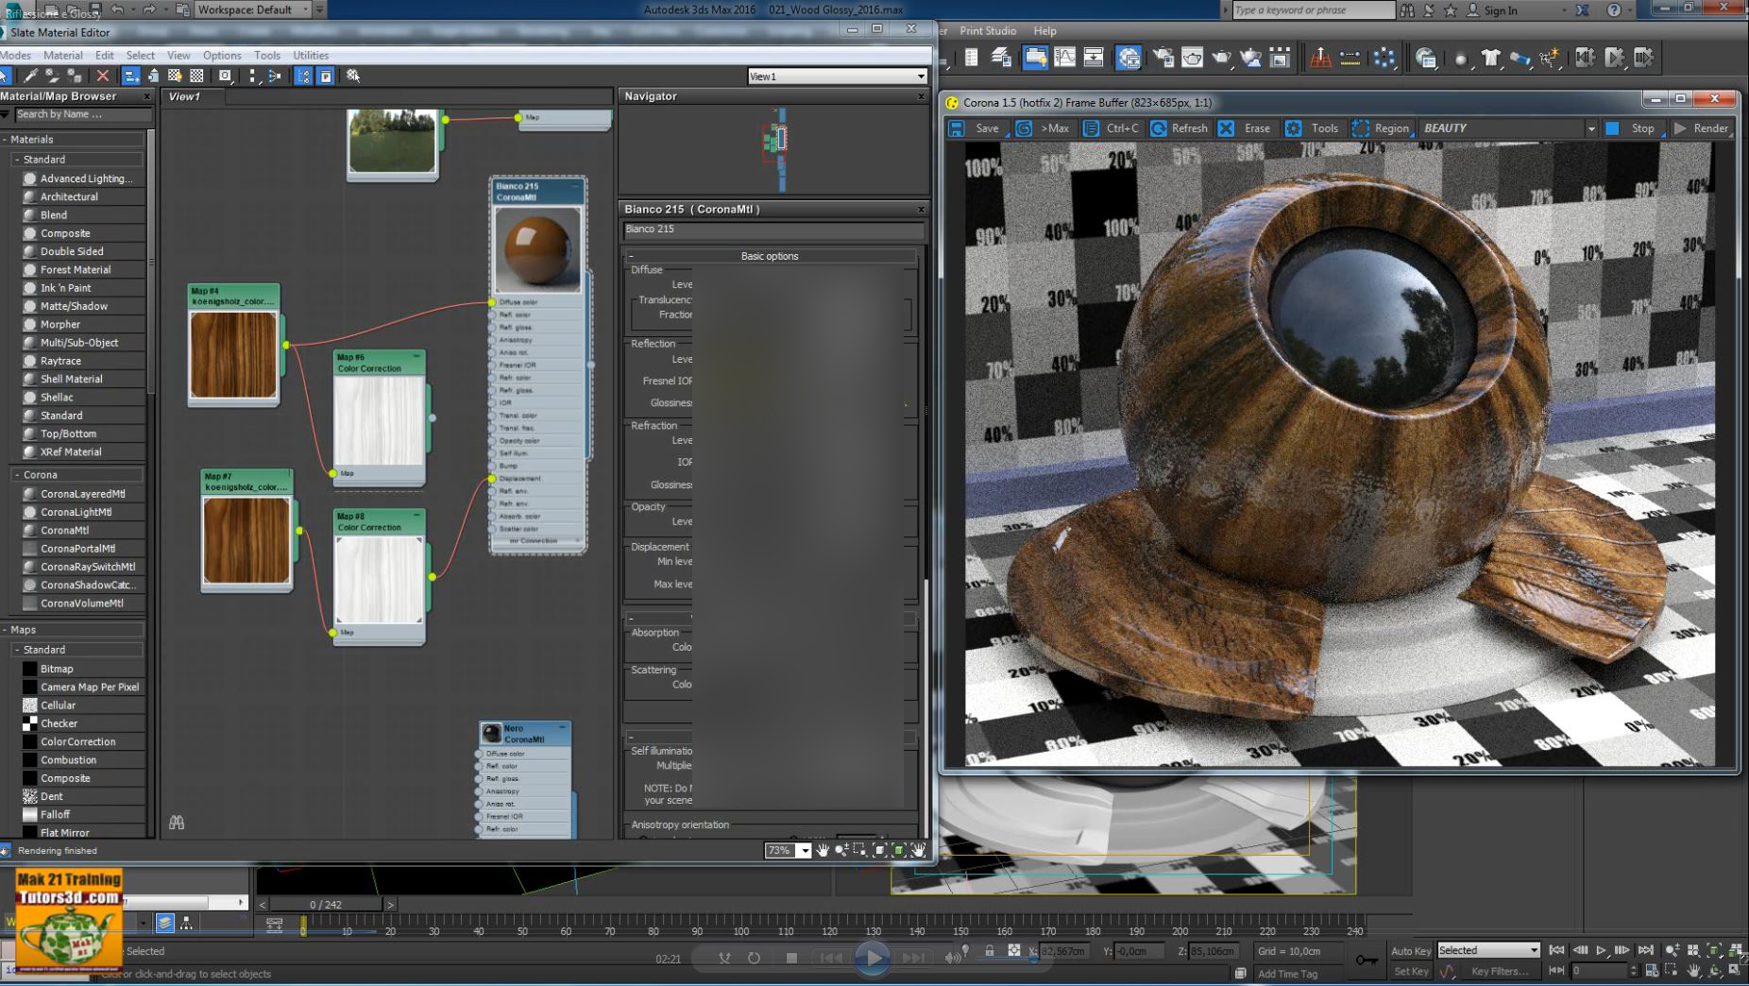
Task: Open the Options menu in Slate editor
Action: tap(222, 55)
